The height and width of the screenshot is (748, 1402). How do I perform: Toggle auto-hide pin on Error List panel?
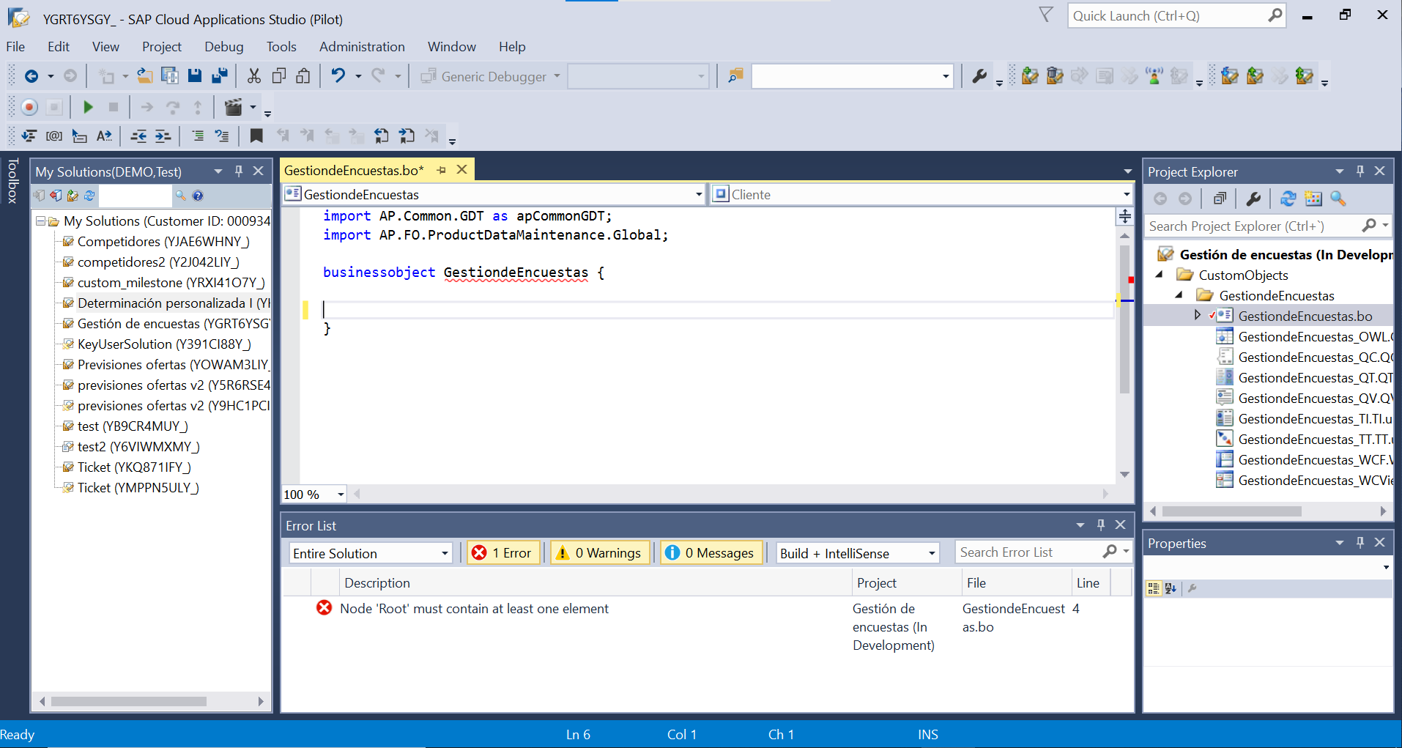tap(1100, 525)
